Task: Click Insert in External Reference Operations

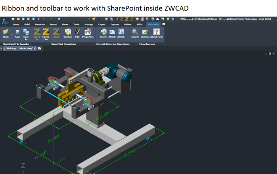Action: pyautogui.click(x=103, y=33)
